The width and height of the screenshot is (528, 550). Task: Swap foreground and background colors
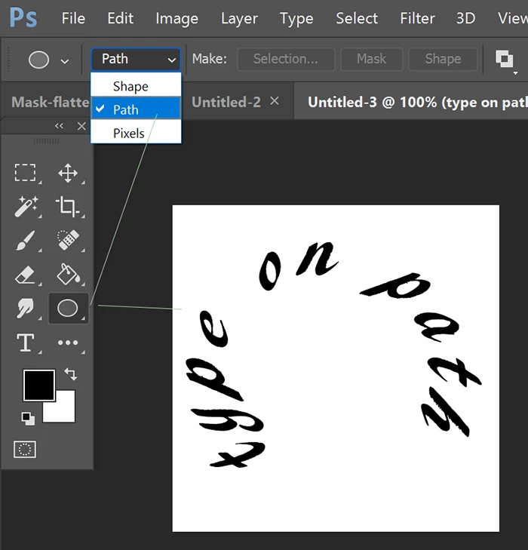point(71,374)
